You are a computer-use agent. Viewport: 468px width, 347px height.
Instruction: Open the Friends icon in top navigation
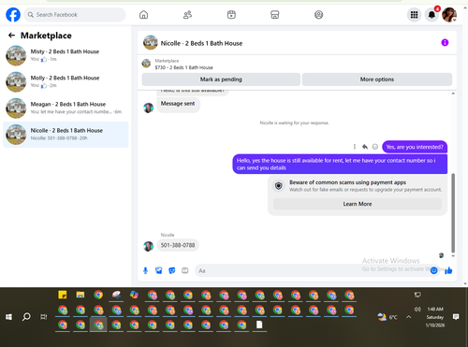(187, 15)
